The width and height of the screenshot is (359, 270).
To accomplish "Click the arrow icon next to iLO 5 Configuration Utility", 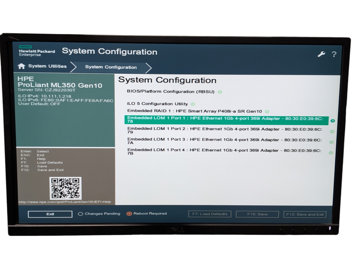I will 193,105.
